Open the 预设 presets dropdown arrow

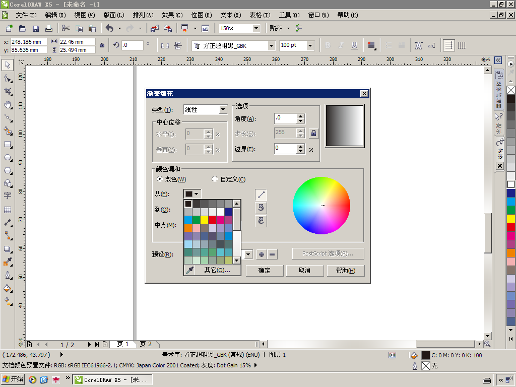[x=248, y=254]
